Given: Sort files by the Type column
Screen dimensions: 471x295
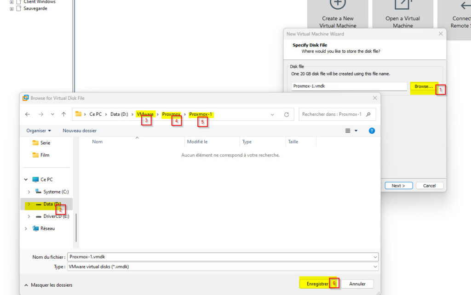Looking at the screenshot, I should coord(247,142).
